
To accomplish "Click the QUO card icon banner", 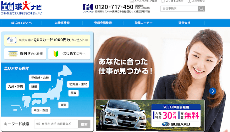I will (x=12, y=40).
